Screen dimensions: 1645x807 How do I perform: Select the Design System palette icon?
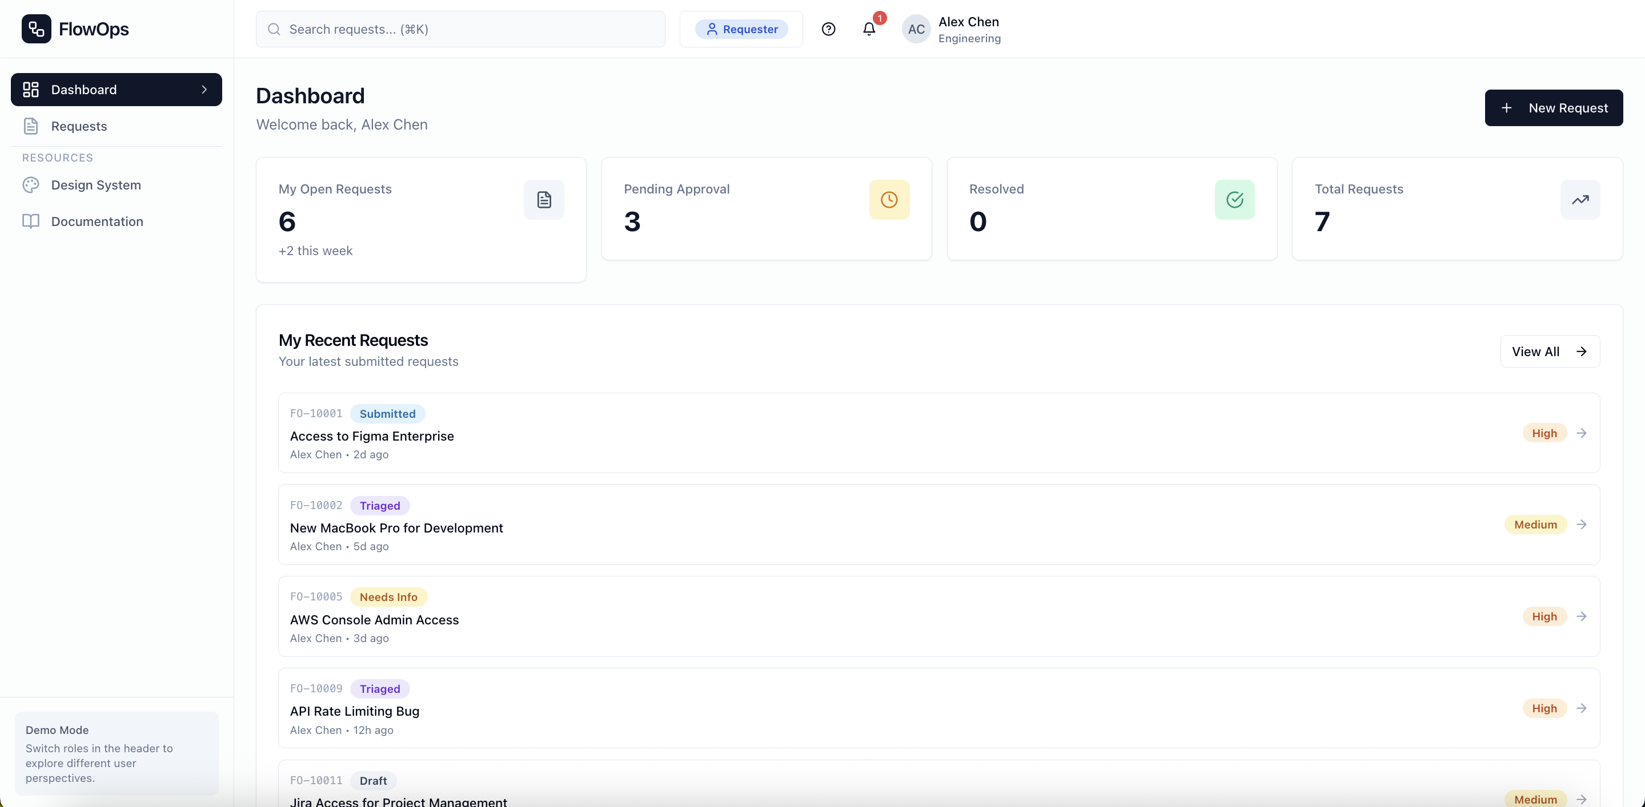(31, 185)
